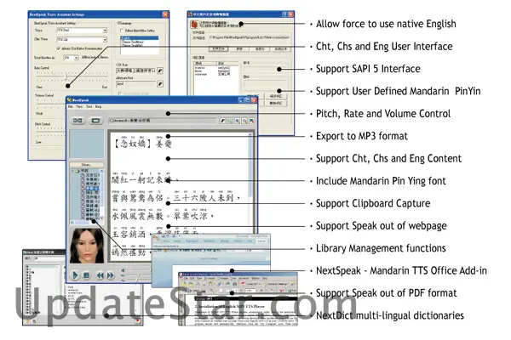This screenshot has width=511, height=340.
Task: Click the multicolored icon ending the NextSpeak toolbar
Action: 251,121
